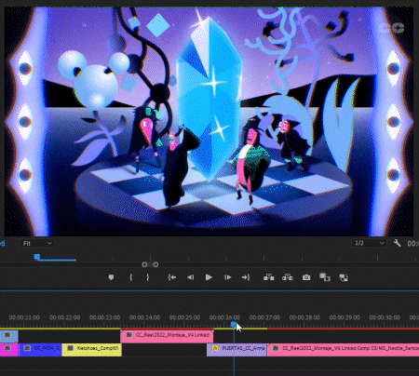The width and height of the screenshot is (419, 376).
Task: Click left handle of monitor zoom scrollbar
Action: point(144,264)
